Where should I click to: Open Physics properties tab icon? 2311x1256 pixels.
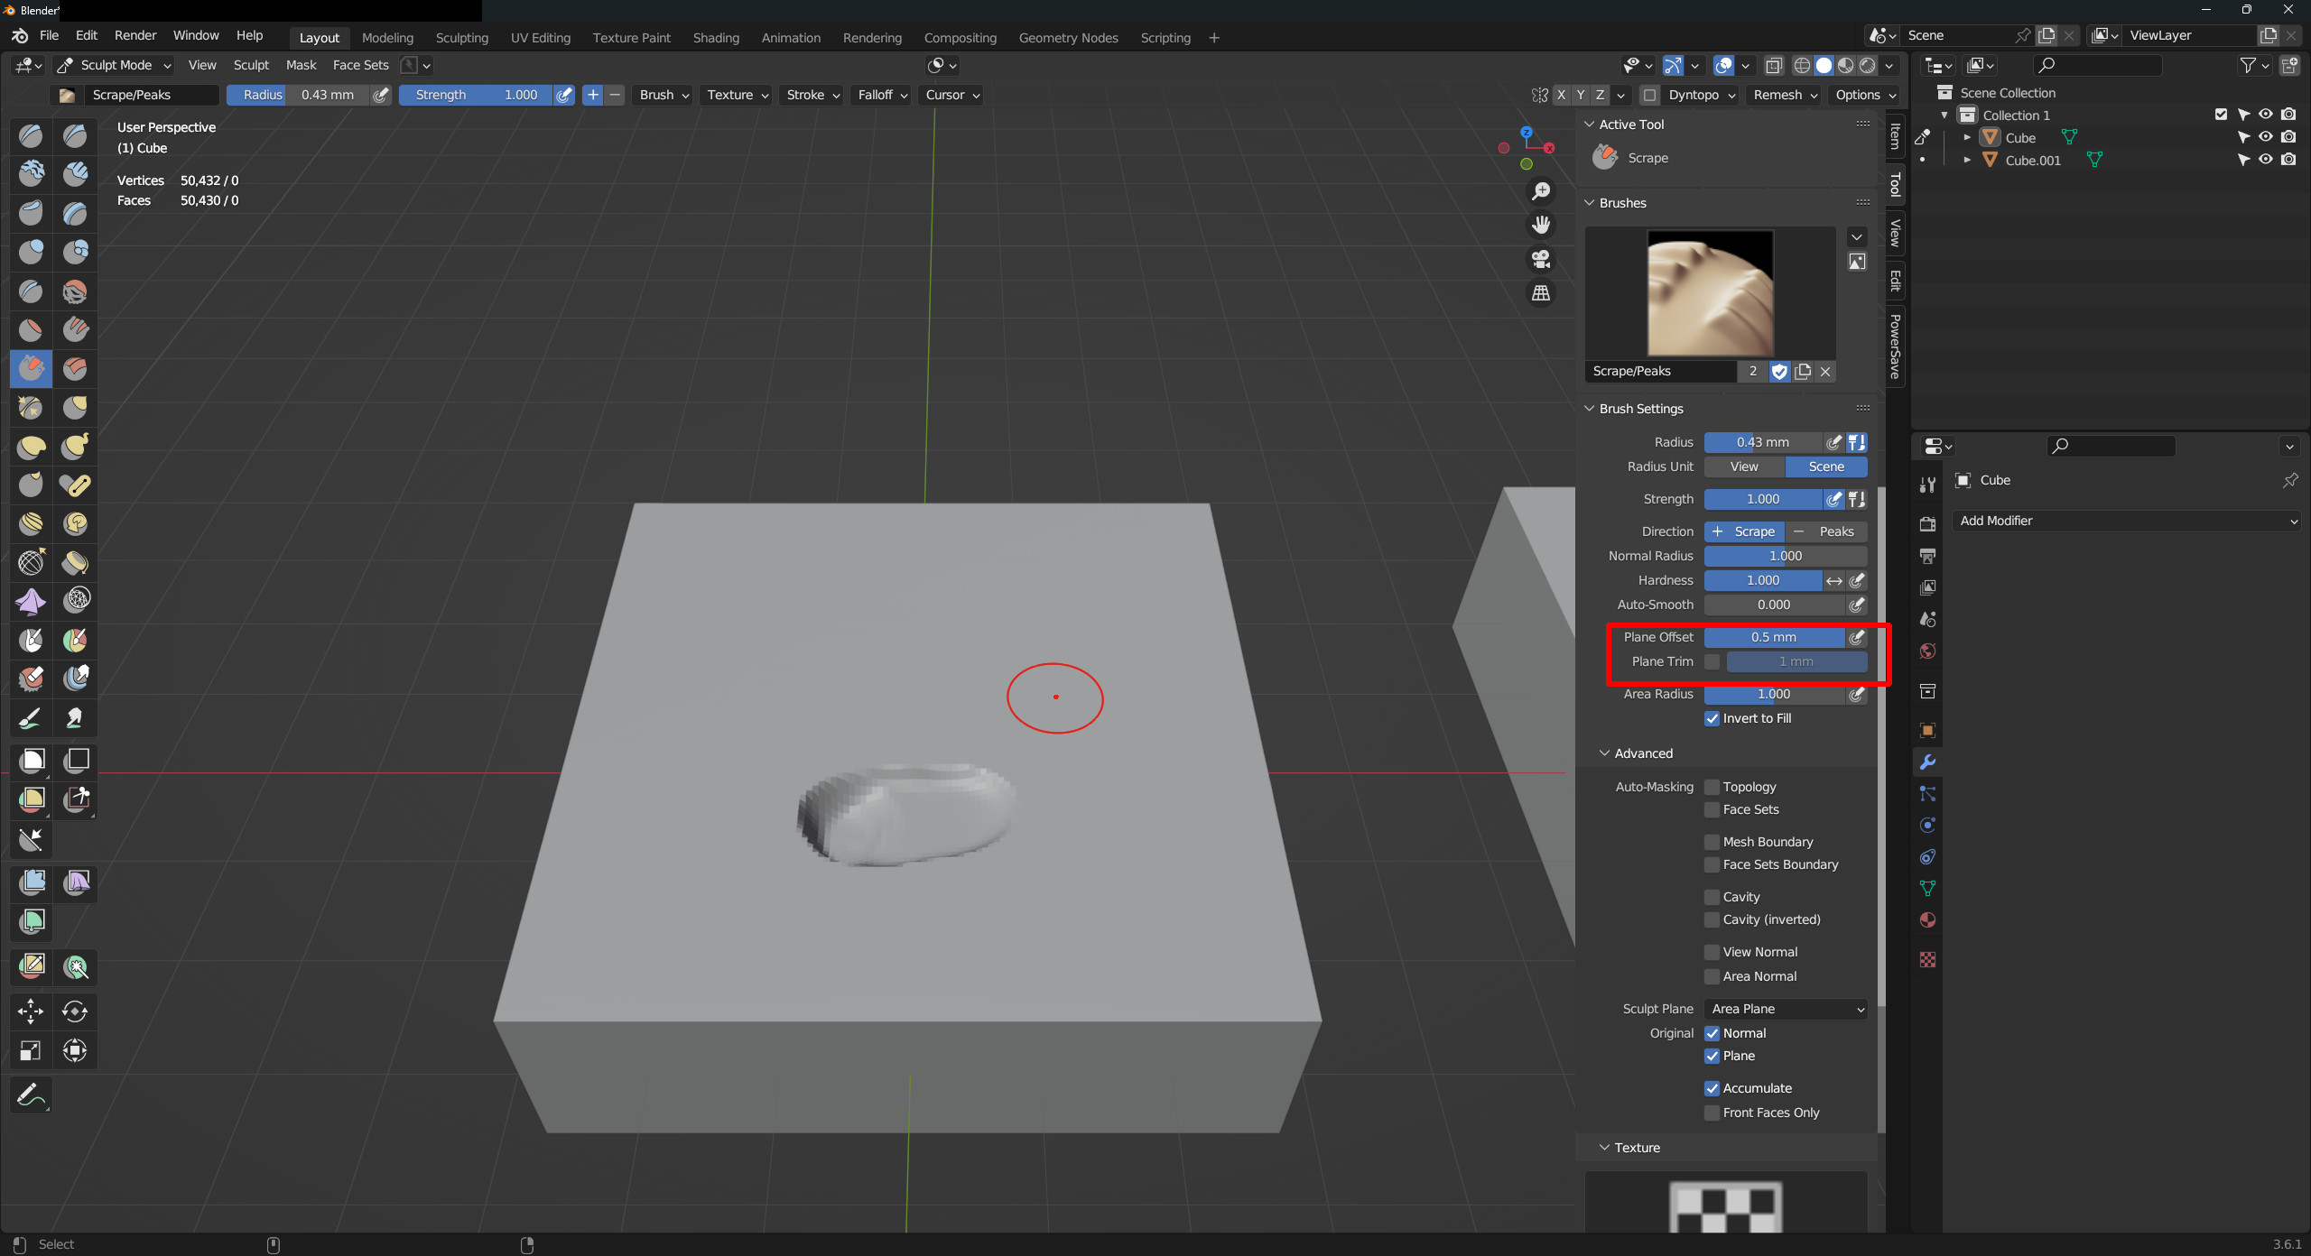(x=1927, y=826)
